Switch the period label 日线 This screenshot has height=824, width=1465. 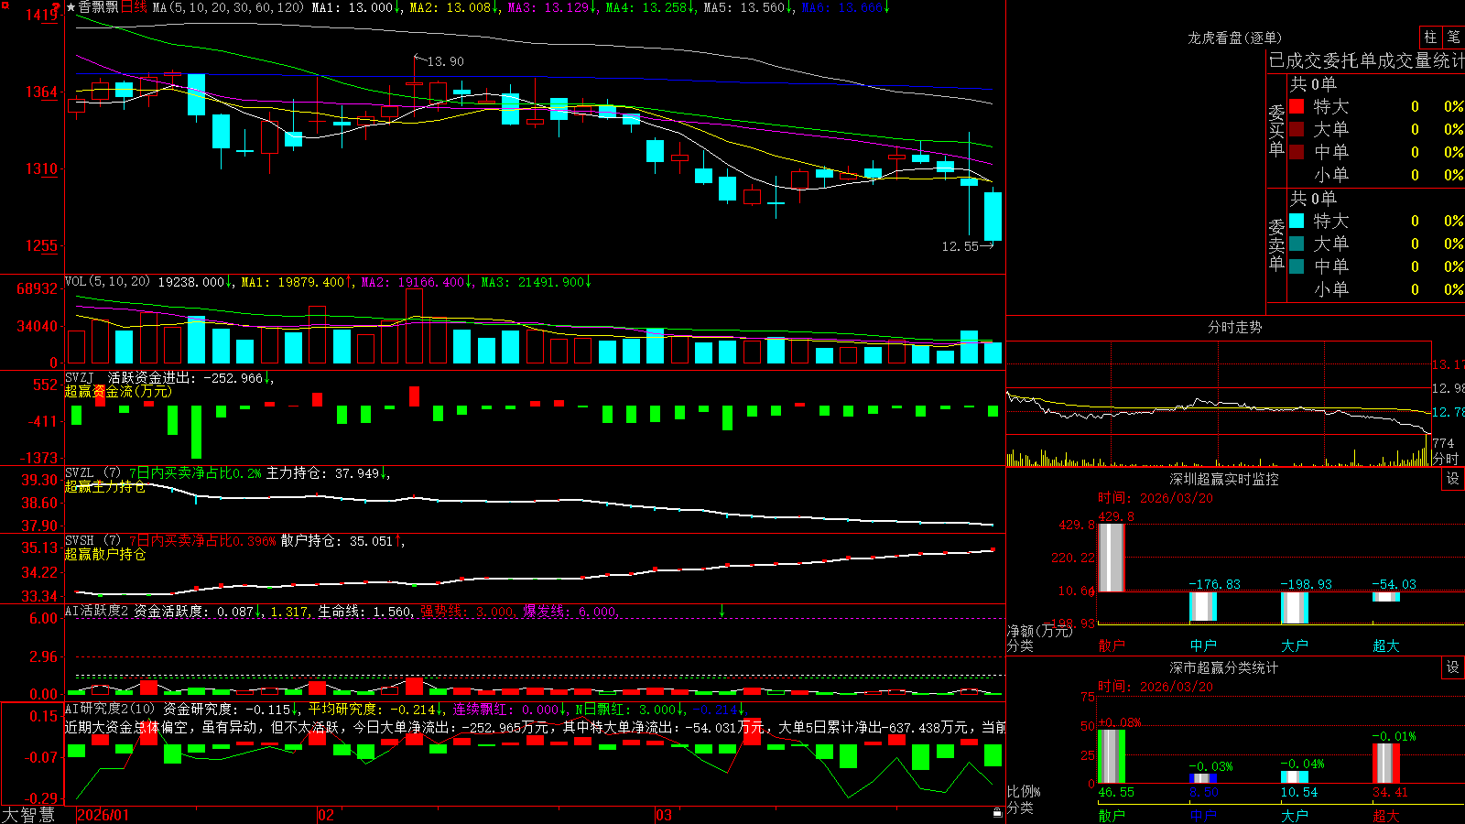point(134,7)
